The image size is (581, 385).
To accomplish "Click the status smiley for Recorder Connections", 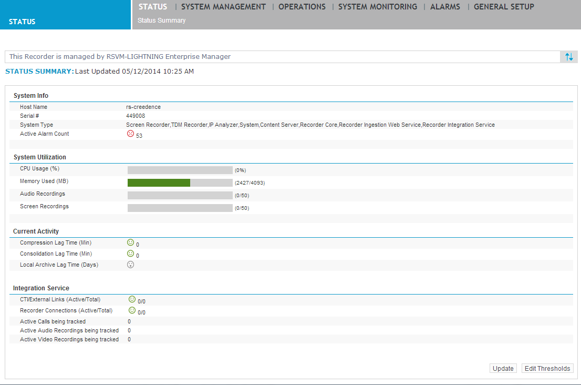I will point(132,310).
